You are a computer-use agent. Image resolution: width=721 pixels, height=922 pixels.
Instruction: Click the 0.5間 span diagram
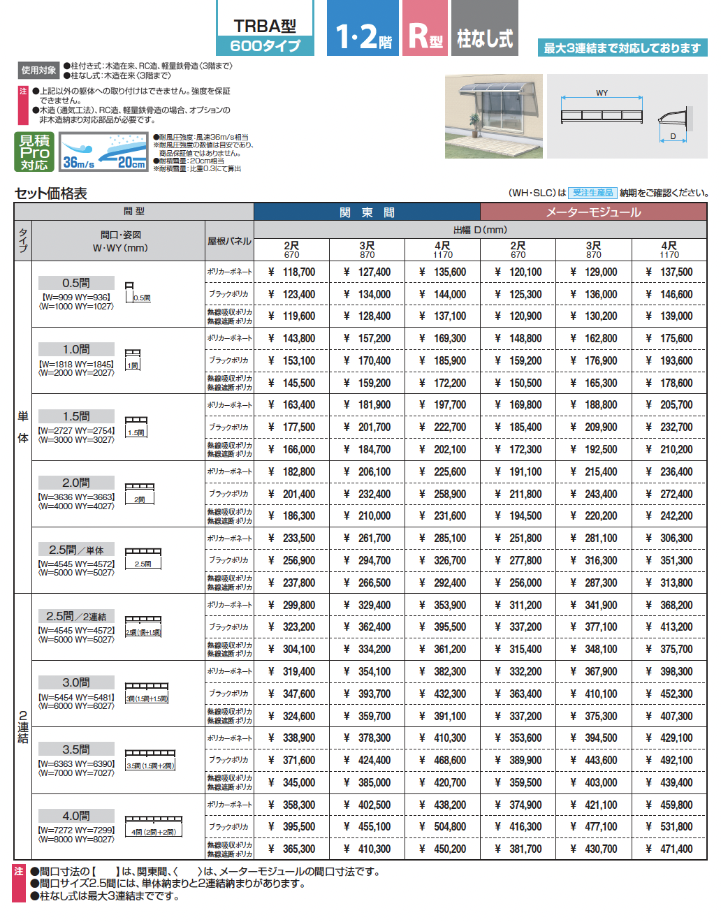point(138,293)
